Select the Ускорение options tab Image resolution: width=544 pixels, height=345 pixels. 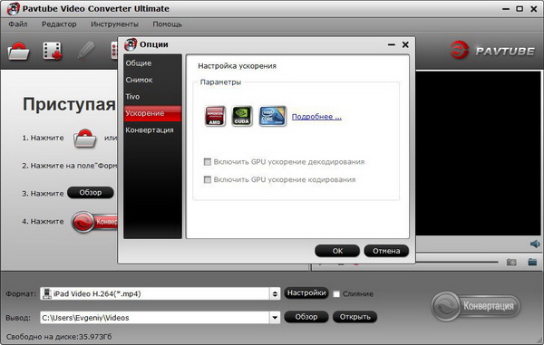tap(152, 113)
